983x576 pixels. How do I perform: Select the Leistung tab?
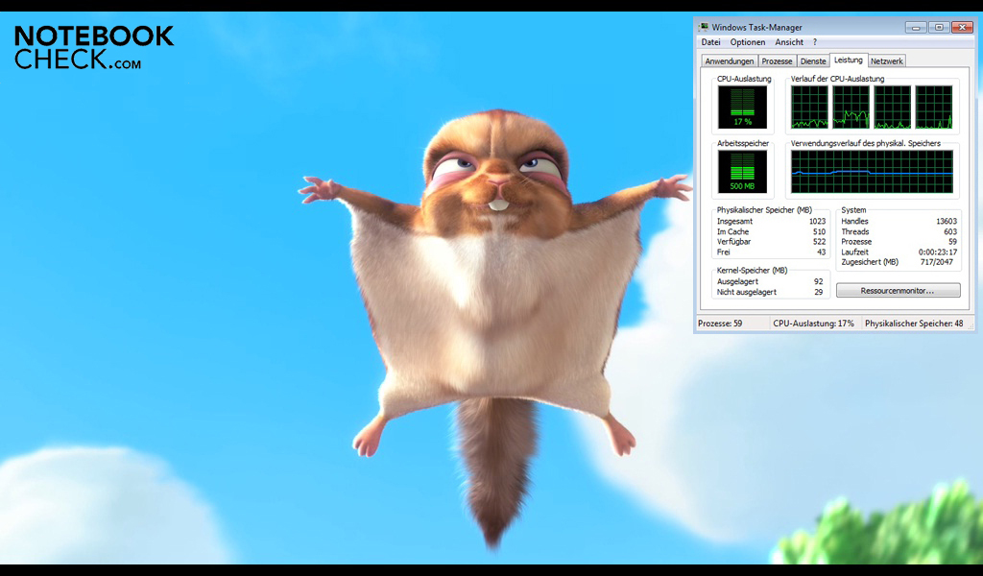pos(849,60)
